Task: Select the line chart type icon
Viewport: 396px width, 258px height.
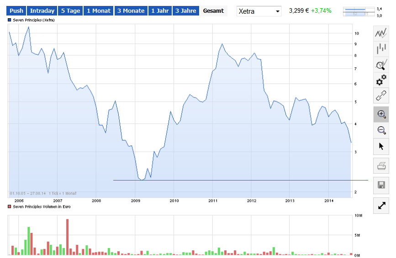Action: (381, 33)
